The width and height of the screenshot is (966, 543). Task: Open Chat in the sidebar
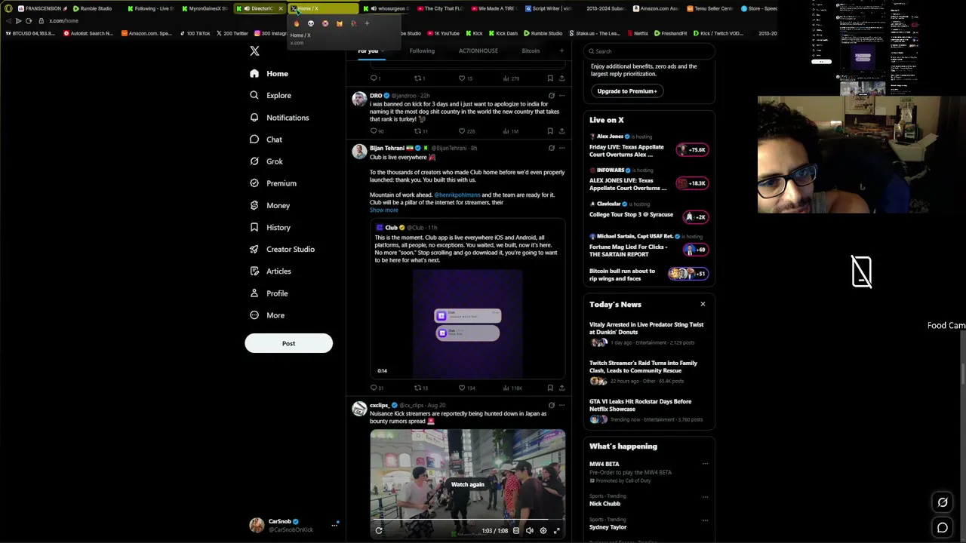click(266, 140)
